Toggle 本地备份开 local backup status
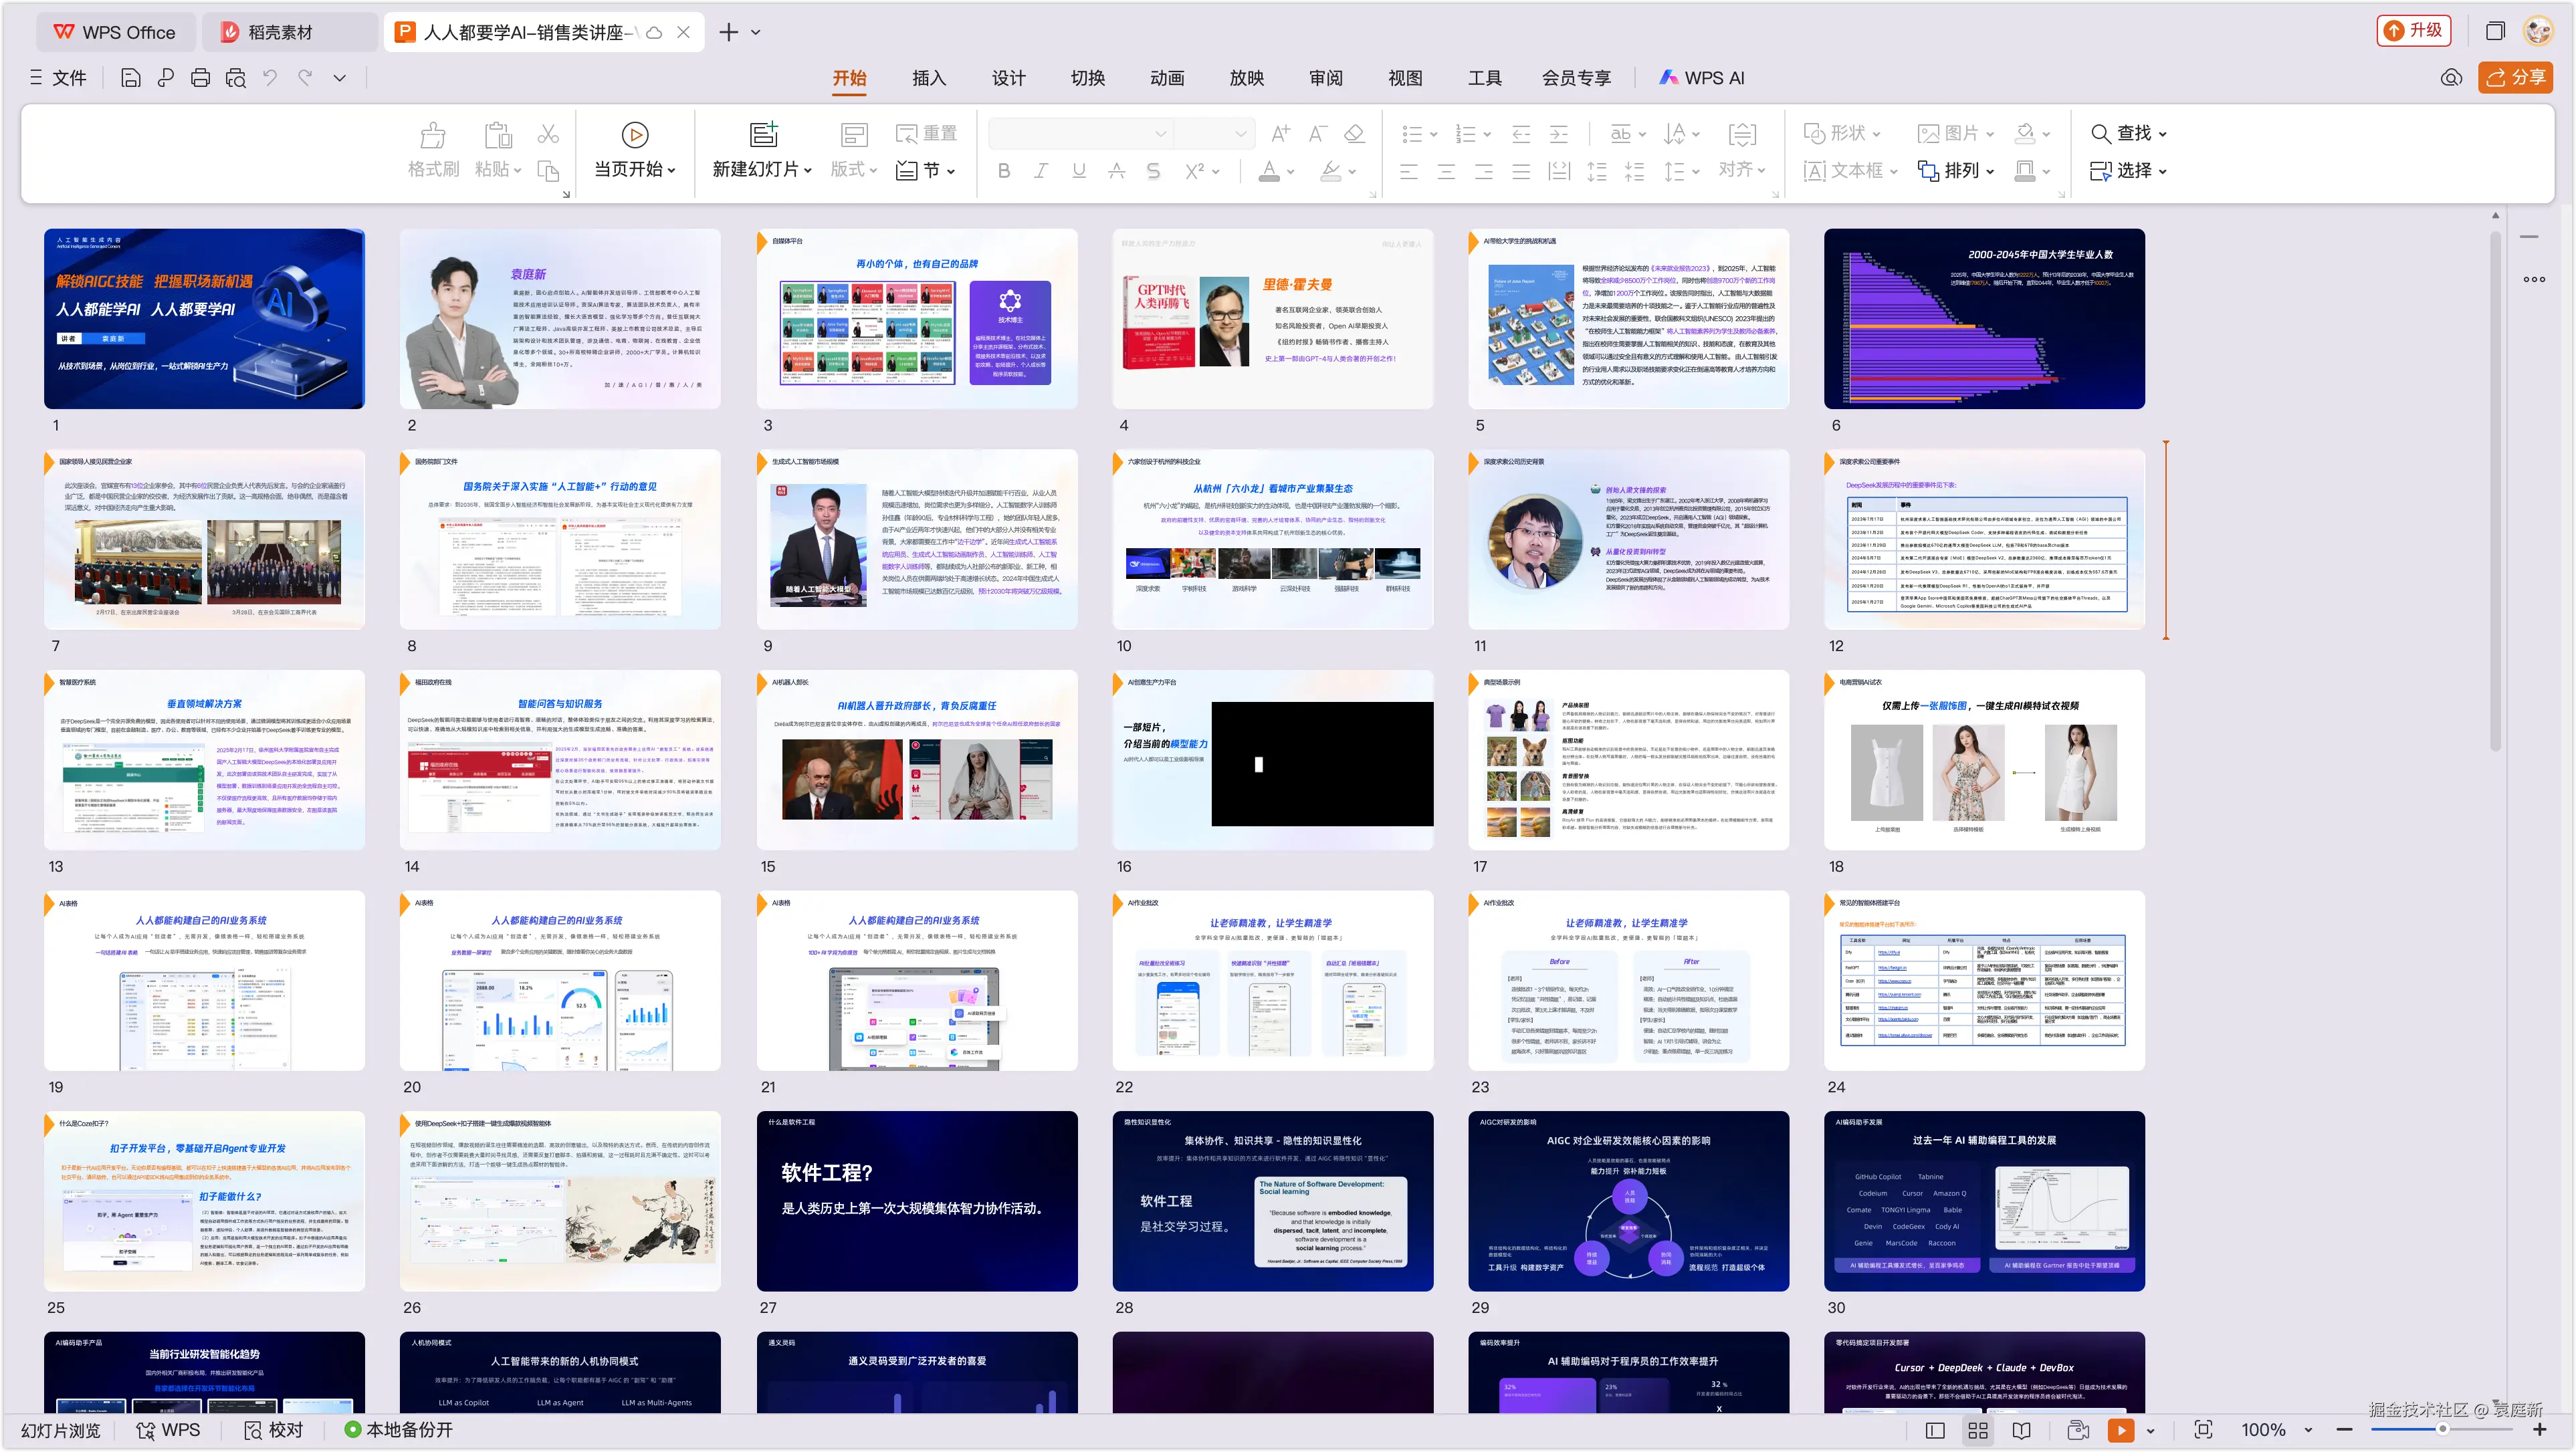 tap(398, 1430)
